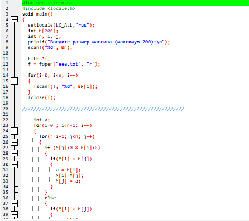Click the fopen("eee.txt", "r") line

tap(64, 64)
